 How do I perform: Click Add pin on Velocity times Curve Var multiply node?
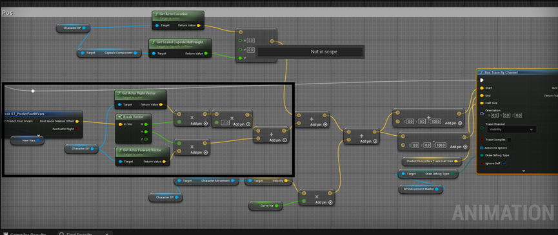tap(324, 202)
